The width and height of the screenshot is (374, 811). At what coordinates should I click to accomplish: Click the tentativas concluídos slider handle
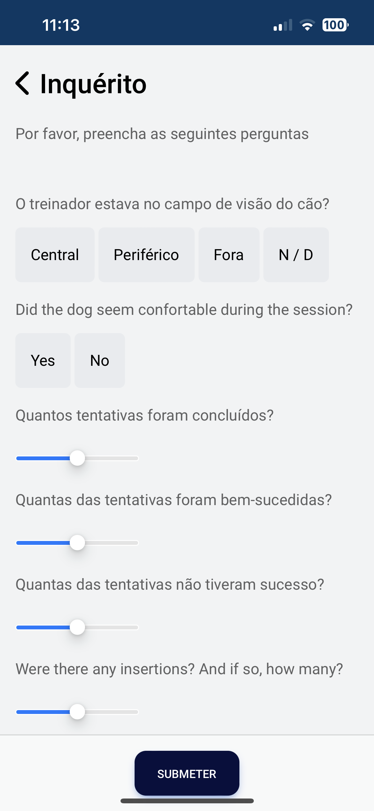point(77,458)
